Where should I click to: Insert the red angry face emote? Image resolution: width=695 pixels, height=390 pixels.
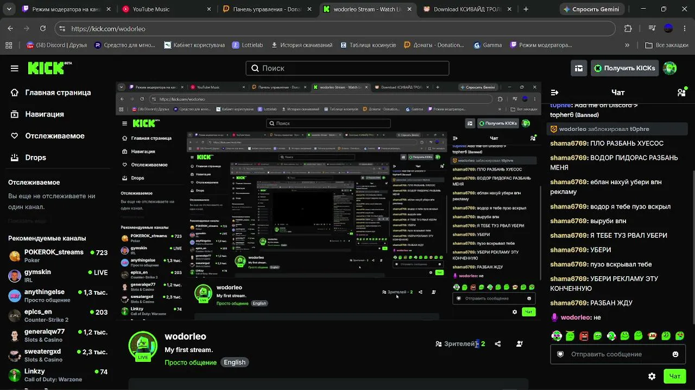(584, 336)
